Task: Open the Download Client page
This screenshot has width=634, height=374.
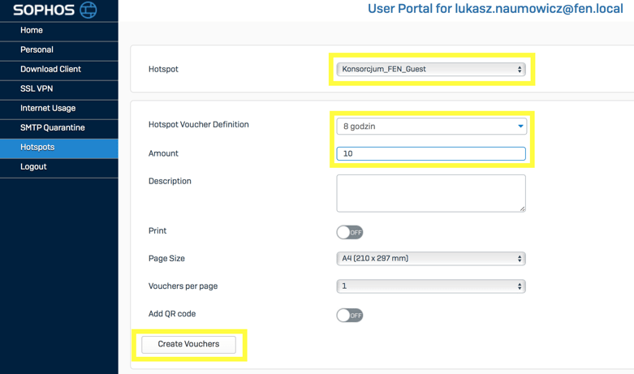Action: pos(50,69)
